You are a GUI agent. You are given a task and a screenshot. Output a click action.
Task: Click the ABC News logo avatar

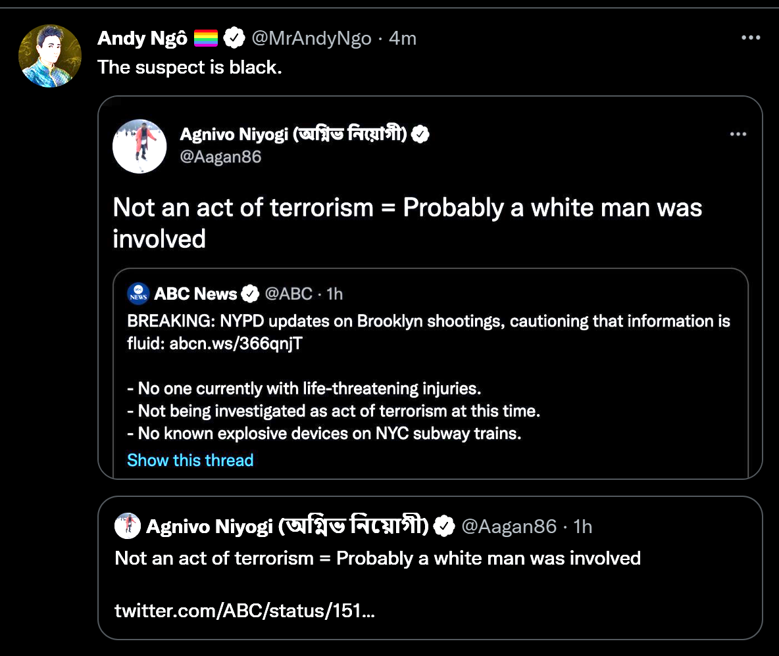coord(138,294)
